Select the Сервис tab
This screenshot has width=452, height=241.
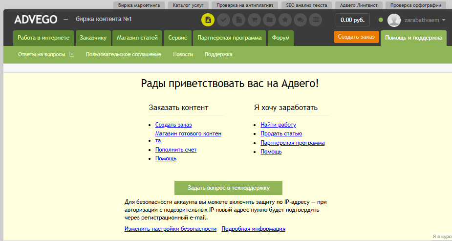click(177, 38)
